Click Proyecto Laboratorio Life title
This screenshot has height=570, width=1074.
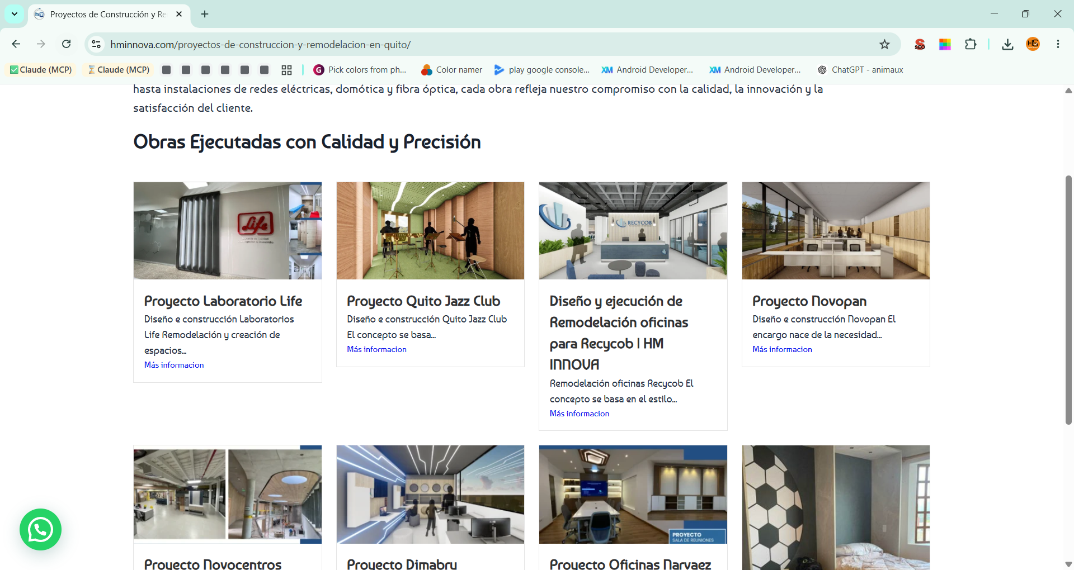(223, 301)
